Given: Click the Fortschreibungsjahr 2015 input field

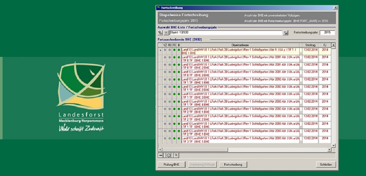Looking at the screenshot, I should pos(327,33).
